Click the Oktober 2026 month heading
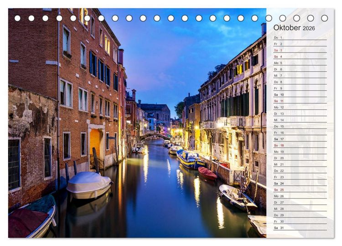Screen dimensions: 342x246 click(294, 28)
